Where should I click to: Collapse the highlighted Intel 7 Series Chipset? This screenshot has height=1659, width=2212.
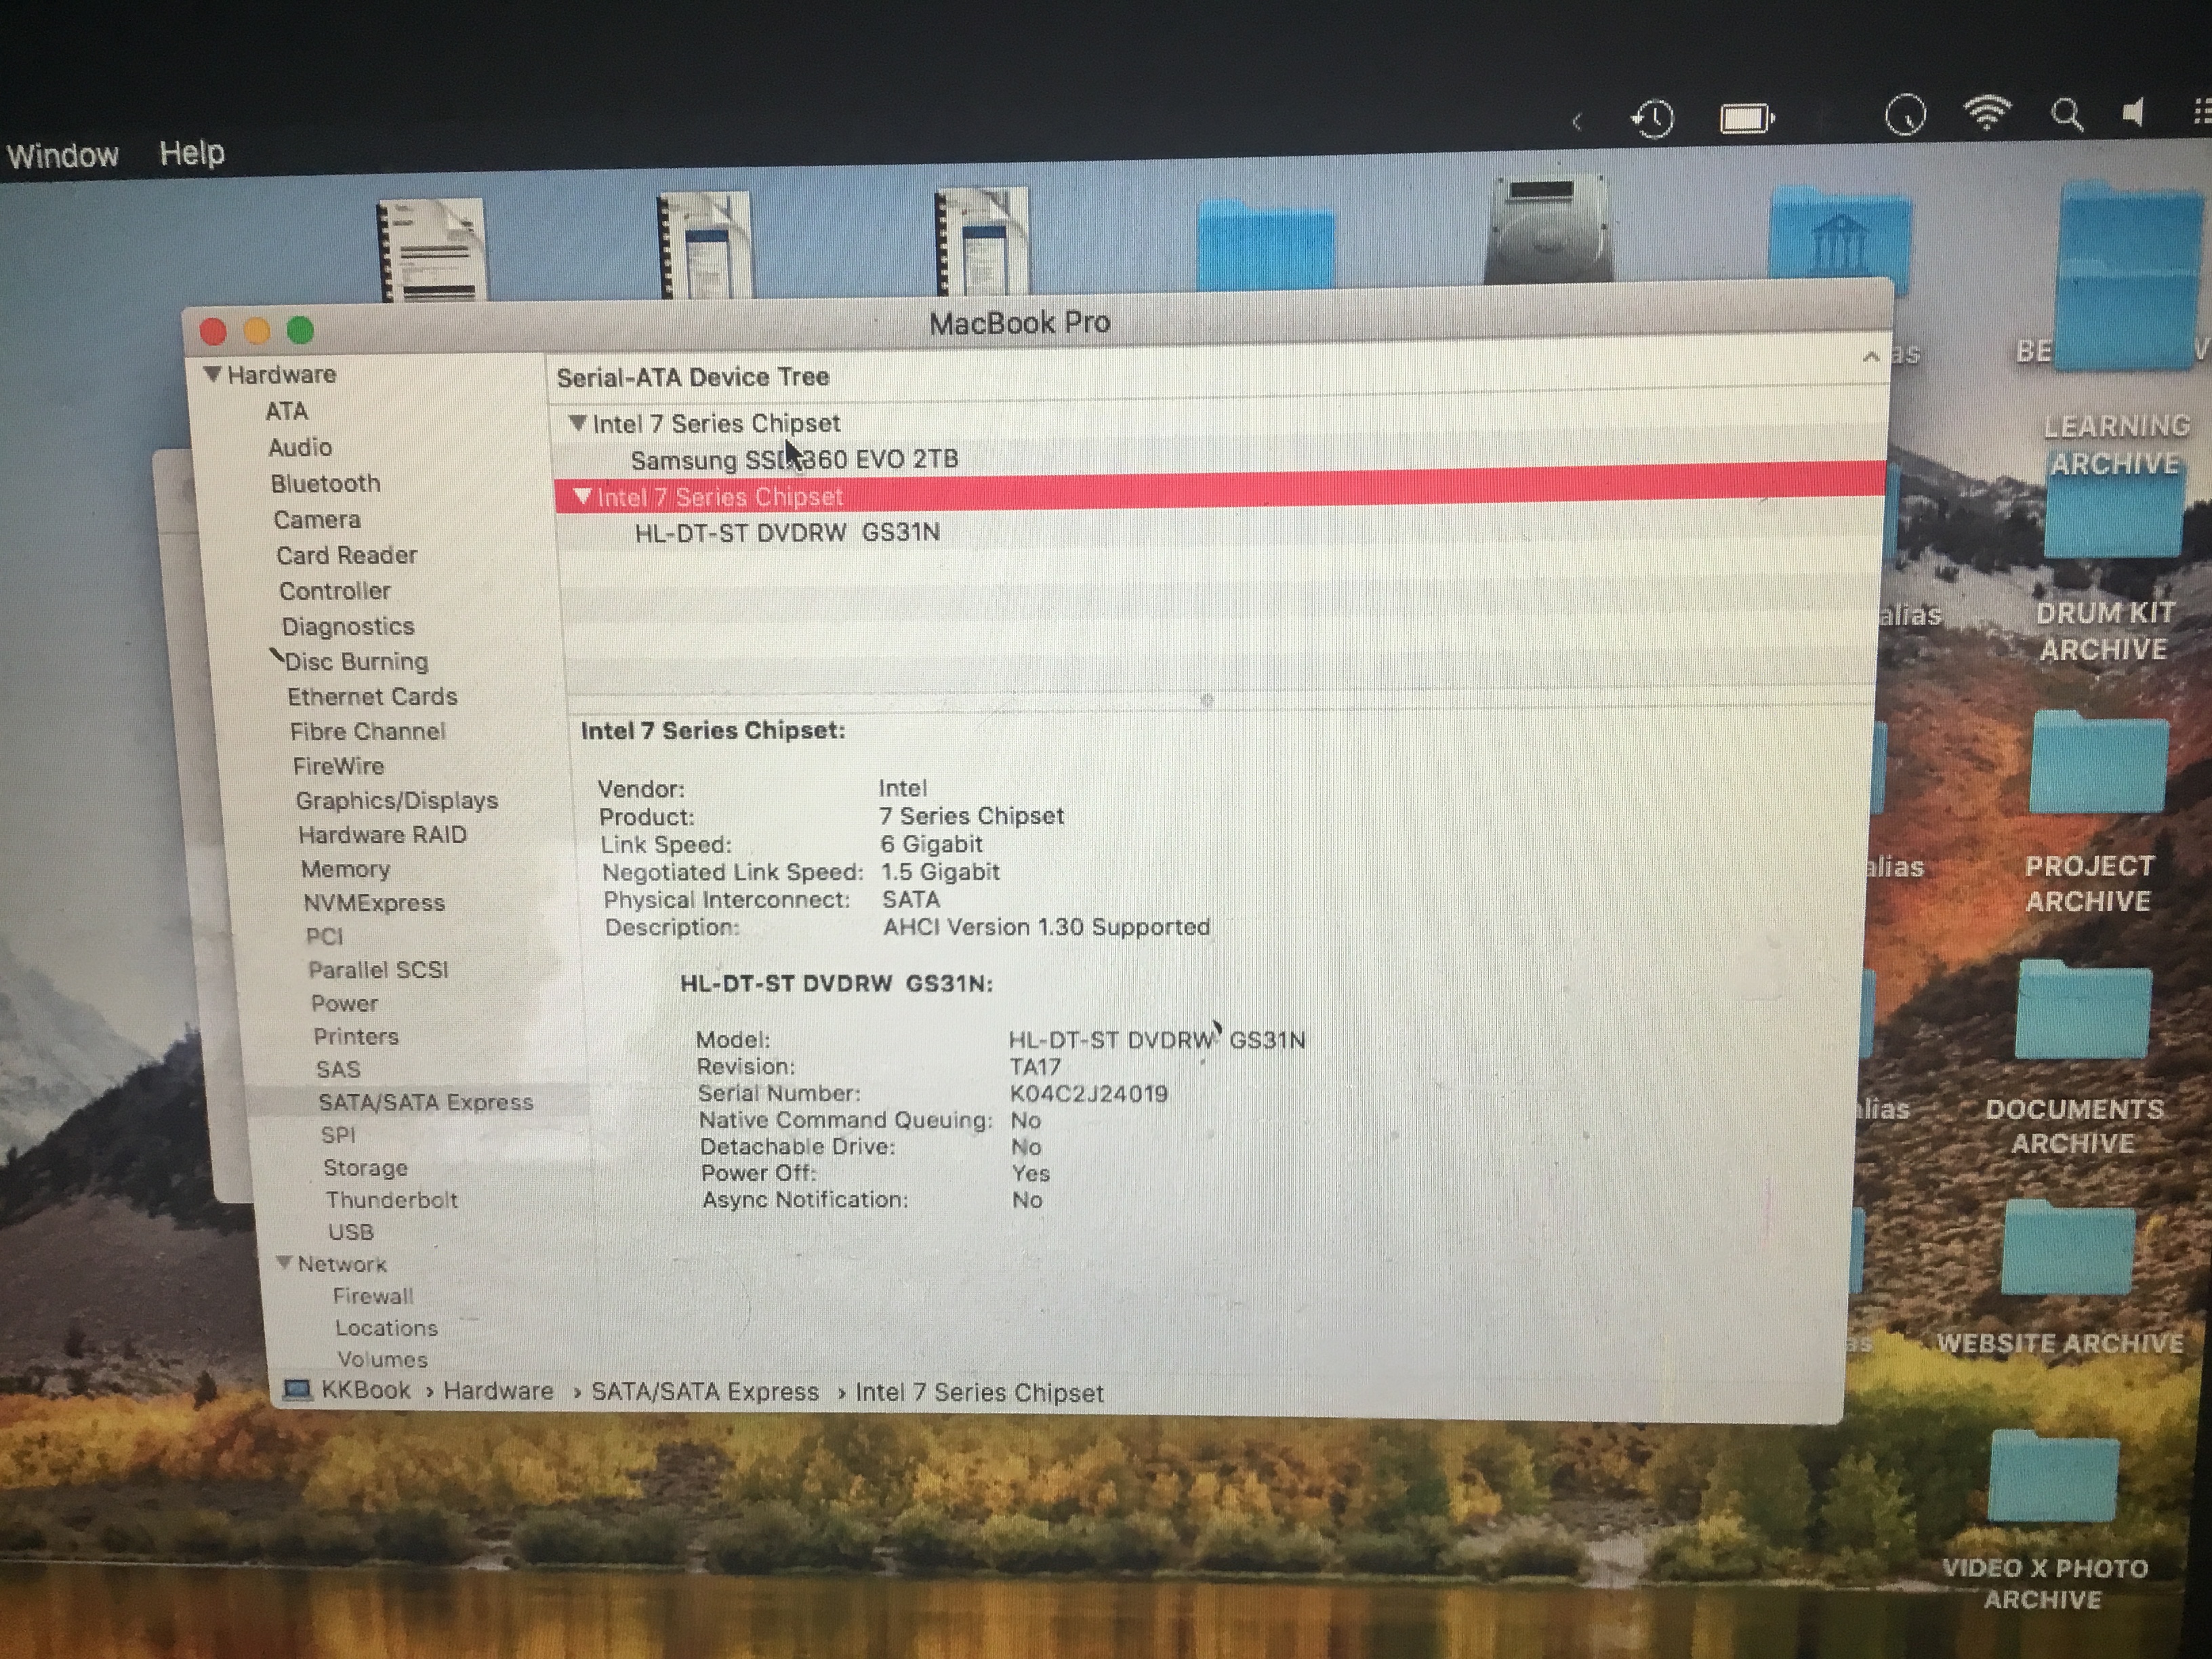[x=582, y=496]
